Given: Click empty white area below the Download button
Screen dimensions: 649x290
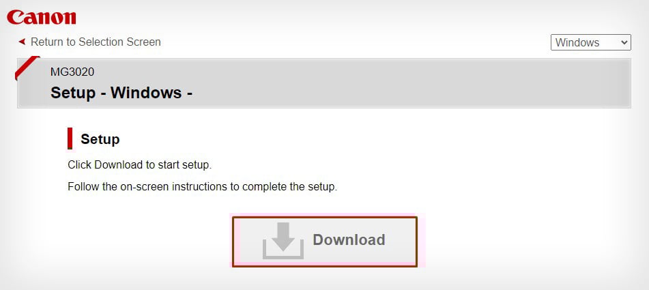Looking at the screenshot, I should [325, 279].
